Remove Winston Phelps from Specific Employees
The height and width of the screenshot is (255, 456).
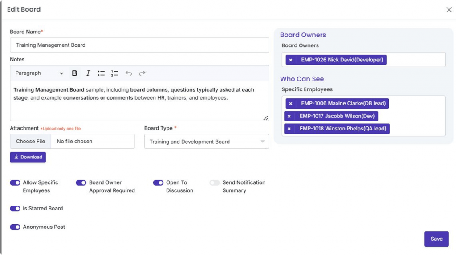coord(289,129)
